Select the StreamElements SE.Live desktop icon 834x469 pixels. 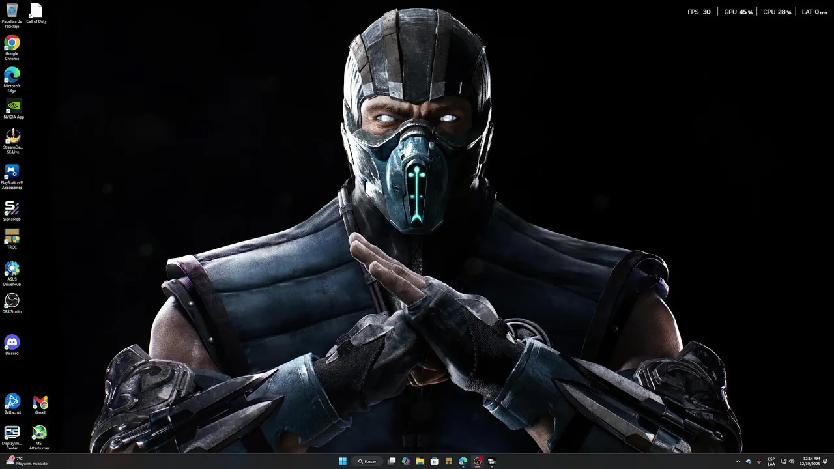12,141
